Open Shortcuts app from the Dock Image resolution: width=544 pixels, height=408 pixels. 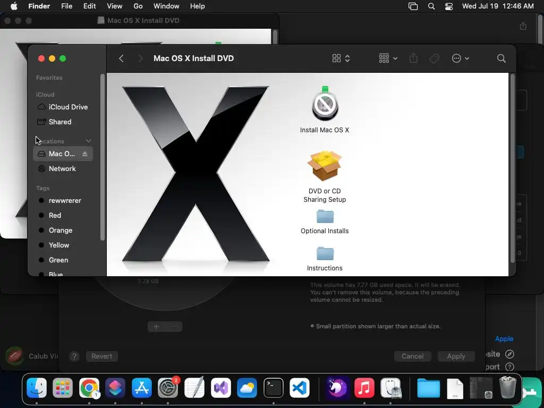click(115, 388)
